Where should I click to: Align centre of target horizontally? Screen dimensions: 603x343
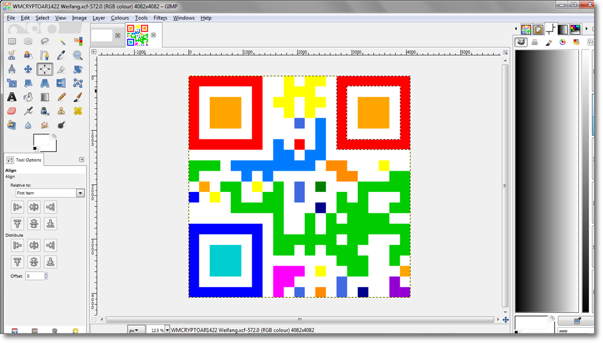34,207
